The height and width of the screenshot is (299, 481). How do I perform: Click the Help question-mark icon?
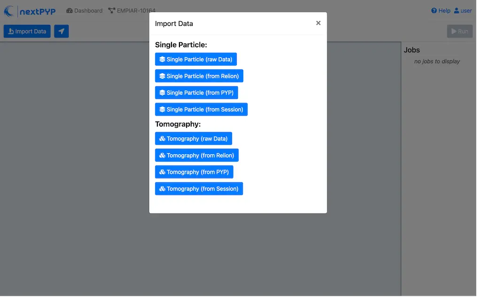(434, 10)
